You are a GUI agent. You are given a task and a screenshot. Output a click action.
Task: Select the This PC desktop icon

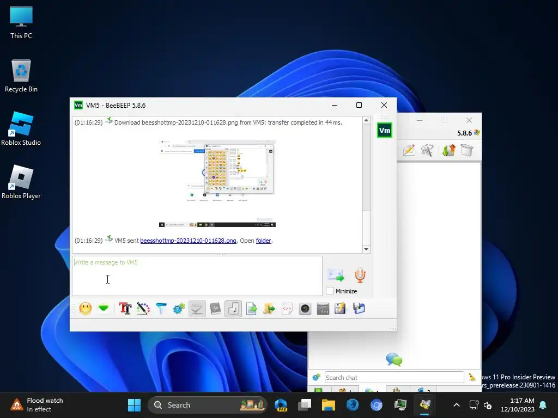tap(21, 22)
